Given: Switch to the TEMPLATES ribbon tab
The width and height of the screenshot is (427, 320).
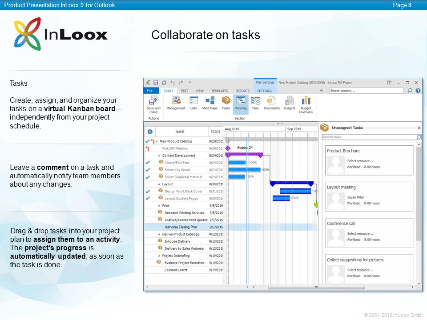Looking at the screenshot, I should tap(220, 91).
